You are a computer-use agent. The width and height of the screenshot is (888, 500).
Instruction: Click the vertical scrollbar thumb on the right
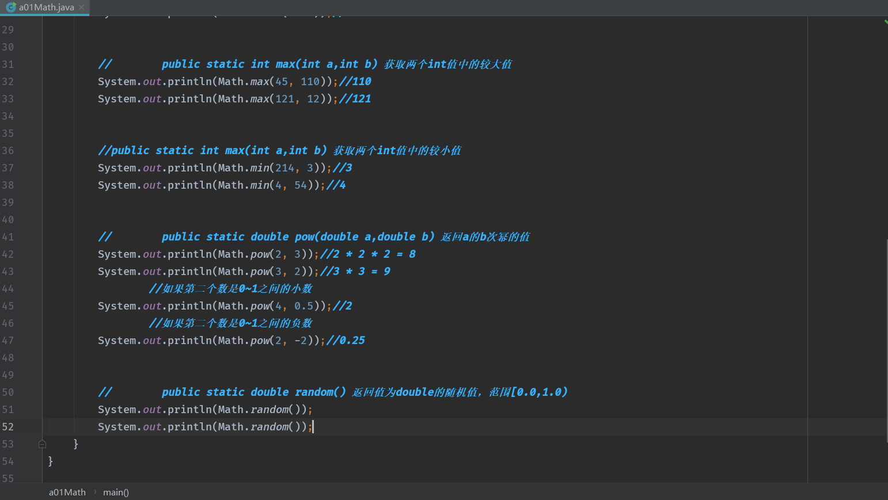886,339
